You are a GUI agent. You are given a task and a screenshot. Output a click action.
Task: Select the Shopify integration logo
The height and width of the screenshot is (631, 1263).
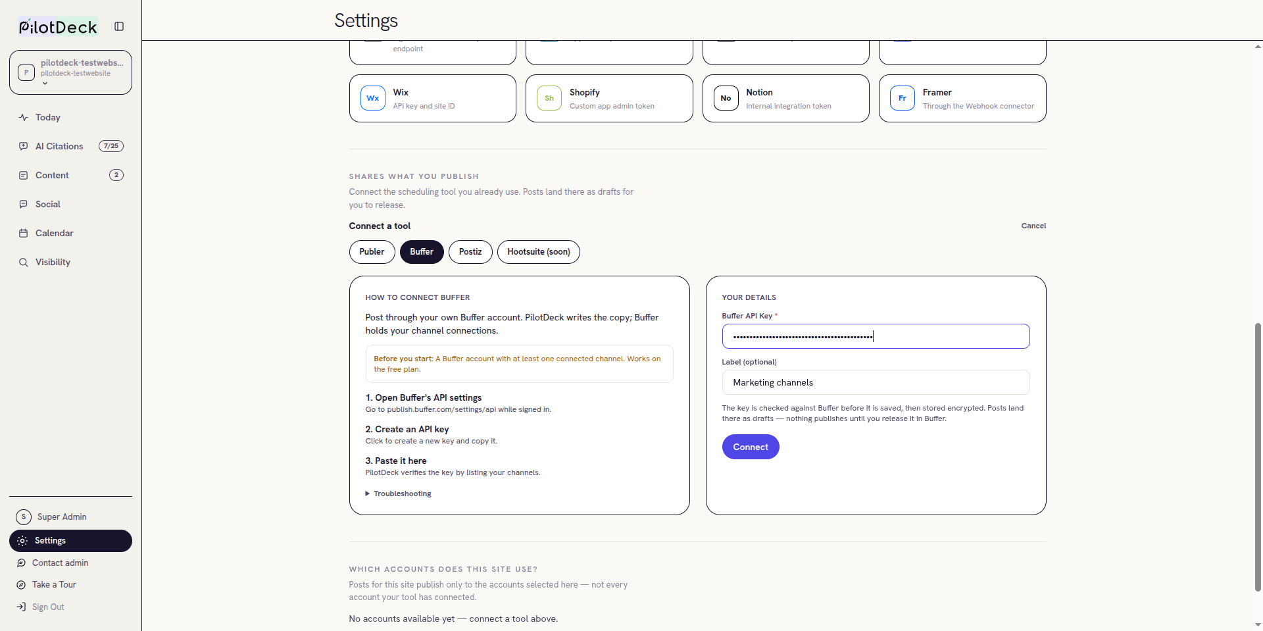(x=549, y=98)
